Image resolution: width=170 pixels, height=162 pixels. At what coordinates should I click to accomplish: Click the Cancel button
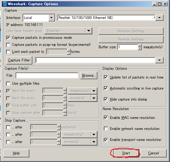click(154, 153)
